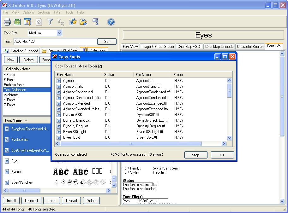Viewport: 288px width, 213px height.
Task: Sort by the Font Name column in main window
Action: coord(27,120)
